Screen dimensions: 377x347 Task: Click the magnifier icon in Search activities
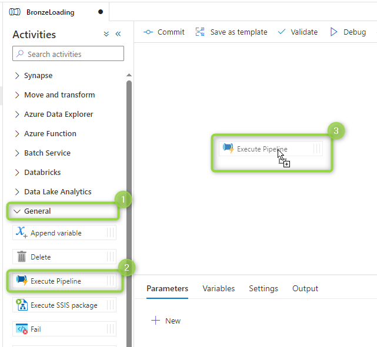pyautogui.click(x=20, y=53)
